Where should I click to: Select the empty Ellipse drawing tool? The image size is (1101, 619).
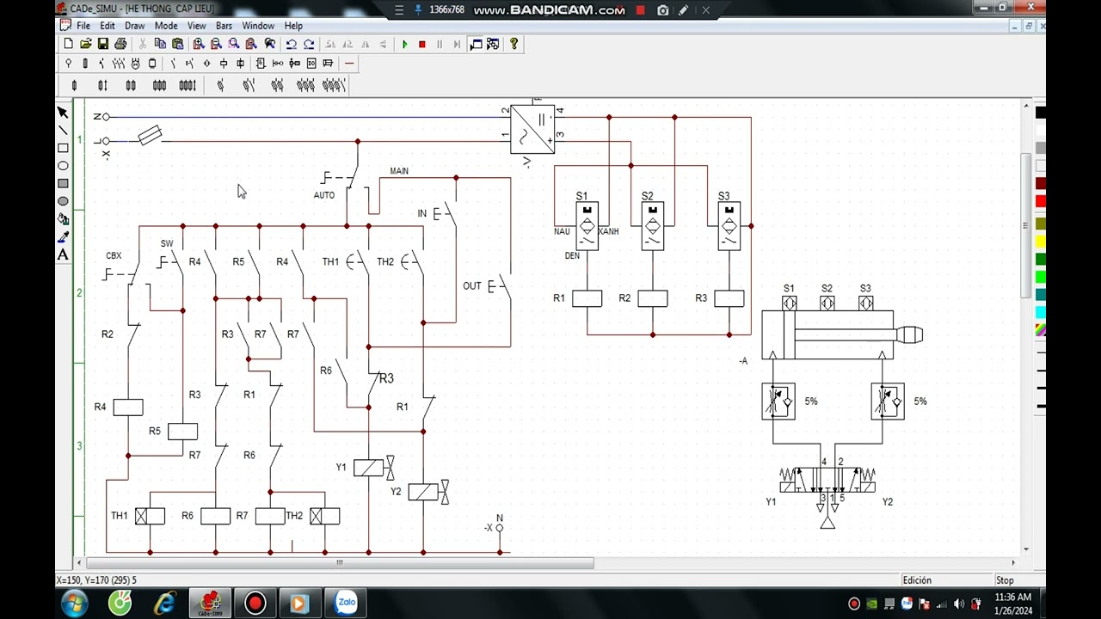pyautogui.click(x=63, y=166)
